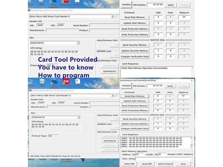The width and height of the screenshot is (223, 167).
Task: Click Compare Verification Data in lower dialog
Action: pos(134,129)
